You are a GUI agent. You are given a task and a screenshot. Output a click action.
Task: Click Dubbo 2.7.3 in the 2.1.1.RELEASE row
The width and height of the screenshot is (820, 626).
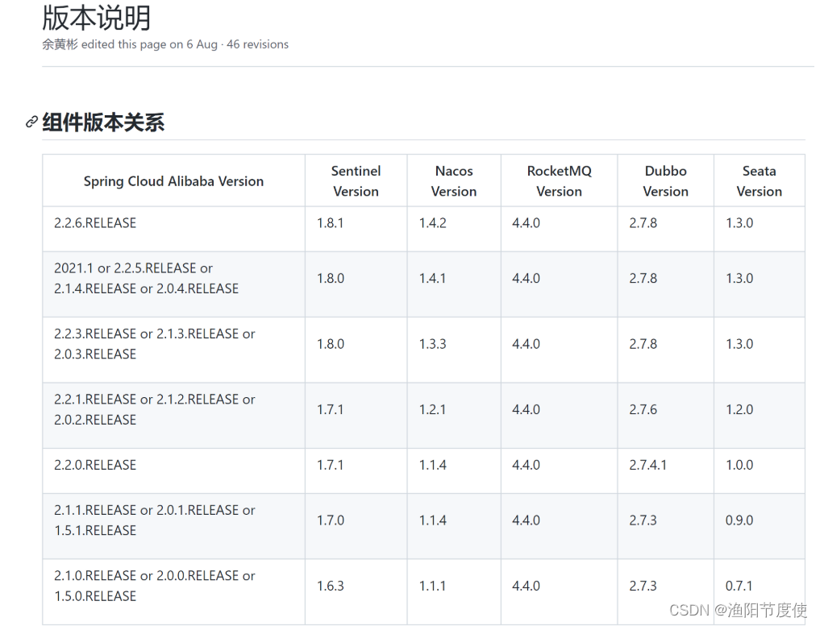[x=643, y=520]
